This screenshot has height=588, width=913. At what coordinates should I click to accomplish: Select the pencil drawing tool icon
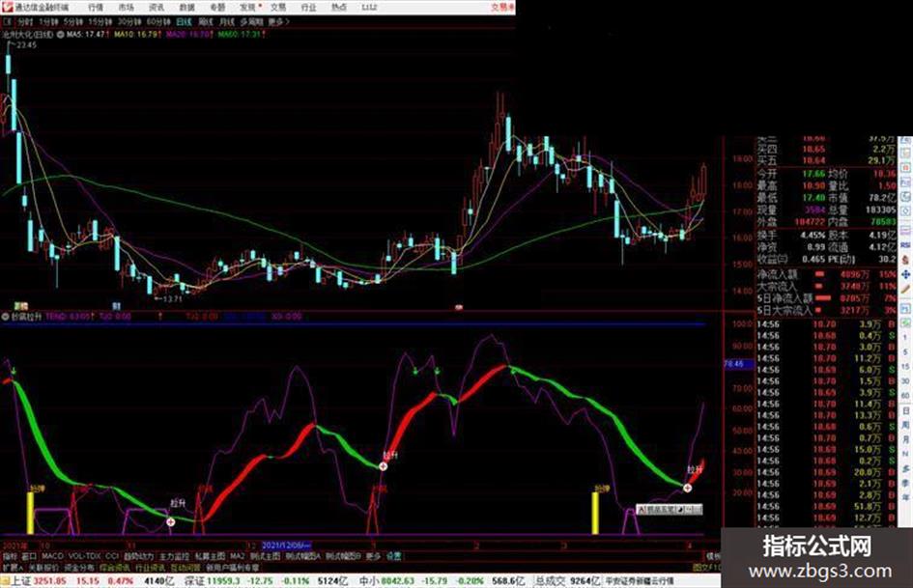(x=906, y=289)
